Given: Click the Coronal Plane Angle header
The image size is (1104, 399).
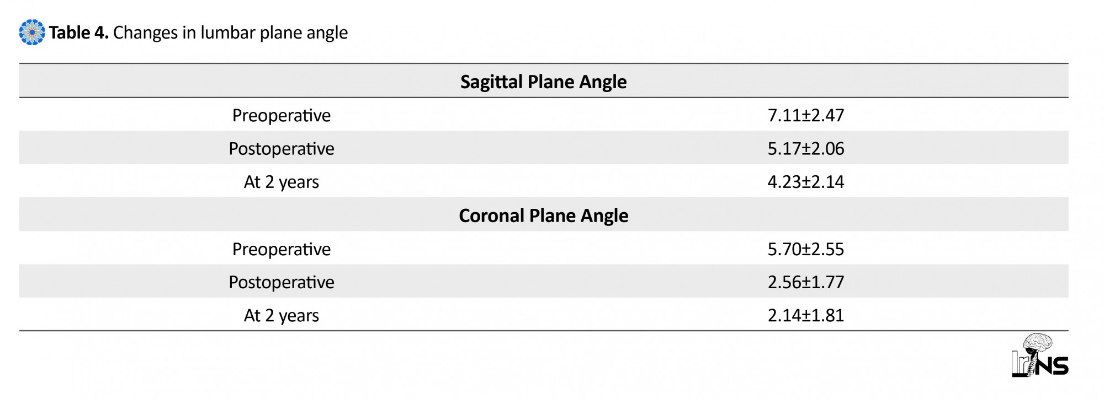Looking at the screenshot, I should coord(543,215).
